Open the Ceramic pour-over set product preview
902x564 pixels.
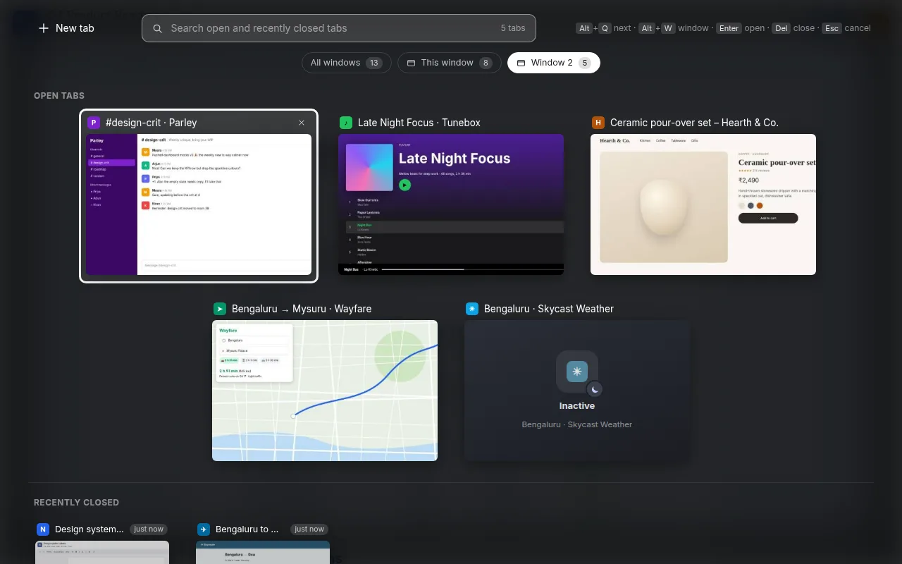[x=703, y=204]
